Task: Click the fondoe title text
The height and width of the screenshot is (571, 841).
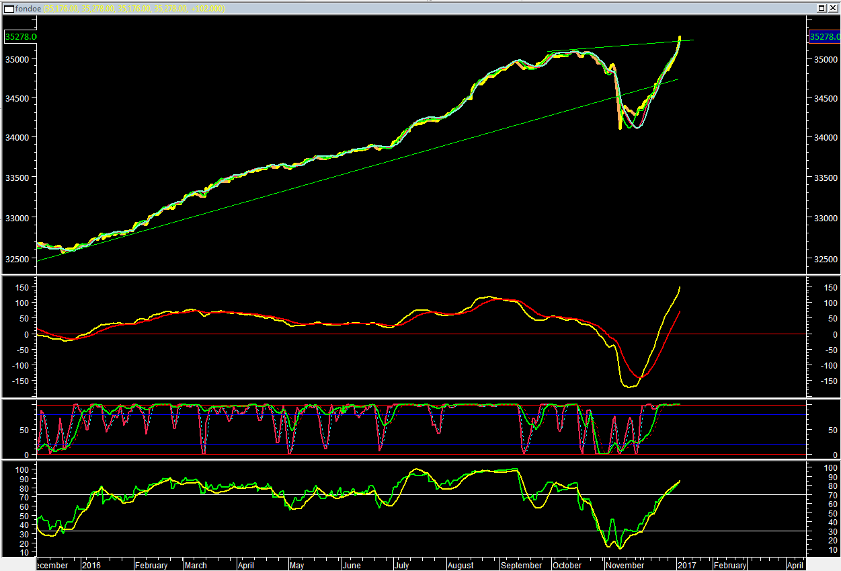Action: click(x=28, y=9)
